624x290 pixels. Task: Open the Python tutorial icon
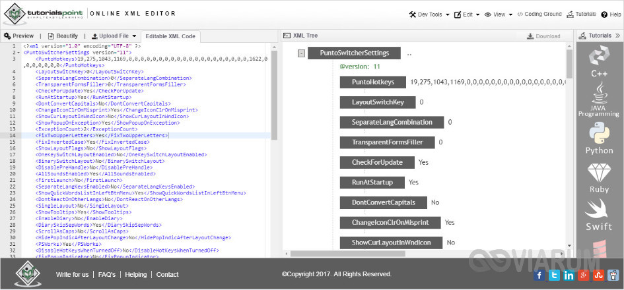[599, 138]
